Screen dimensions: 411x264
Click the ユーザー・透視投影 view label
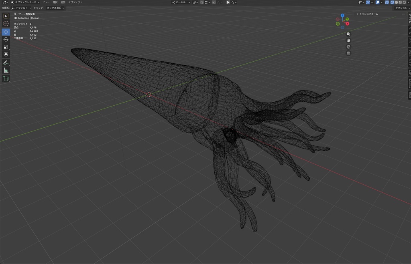click(x=24, y=14)
